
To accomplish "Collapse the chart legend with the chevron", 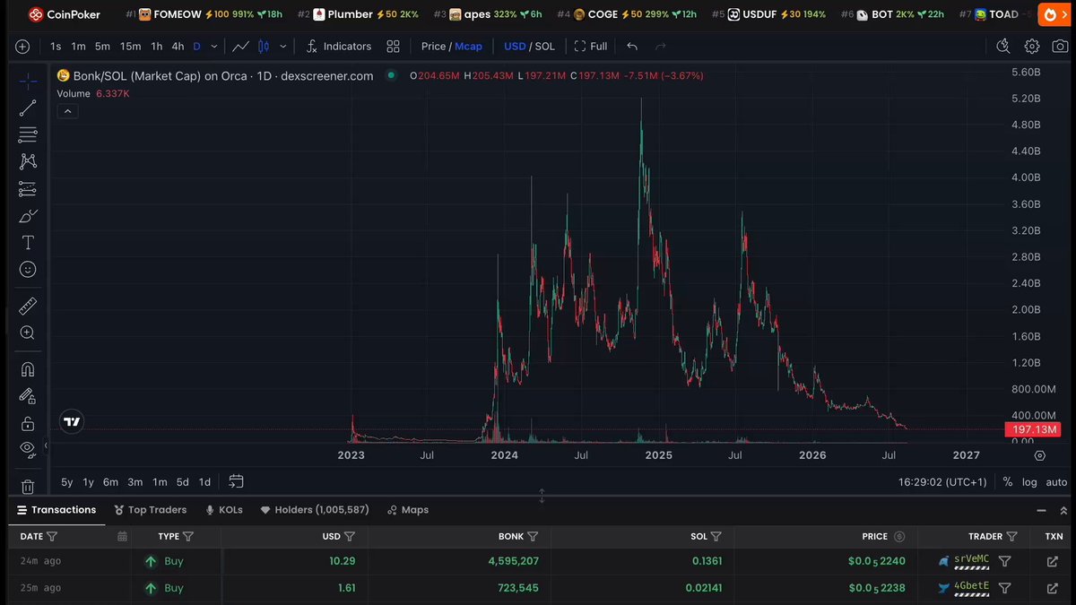I will pyautogui.click(x=67, y=111).
